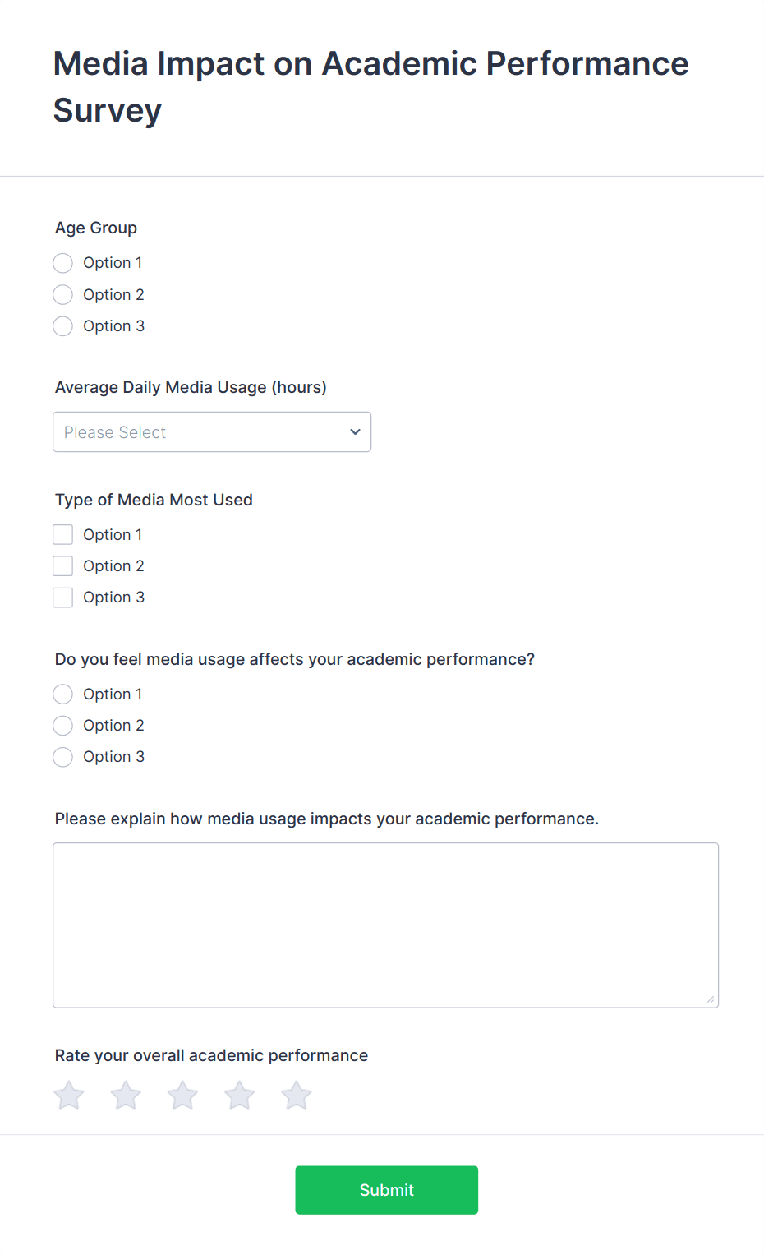
Task: Submit the survey form
Action: pos(386,1190)
